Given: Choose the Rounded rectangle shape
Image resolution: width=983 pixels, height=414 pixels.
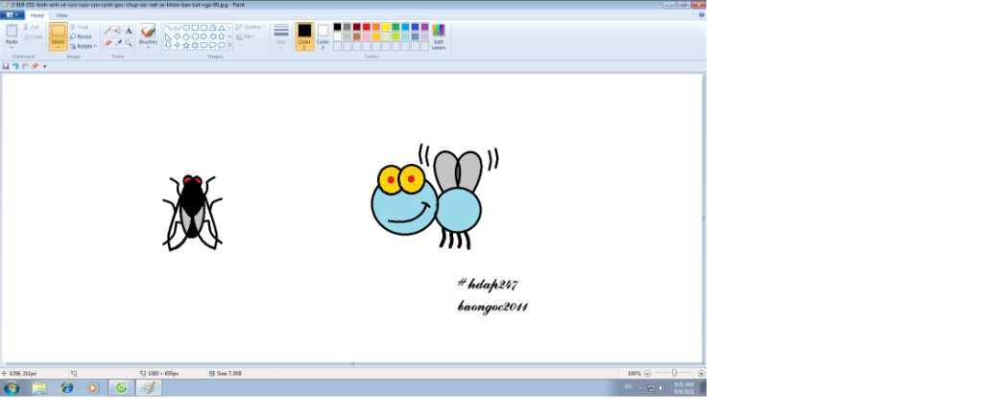Looking at the screenshot, I should coord(204,28).
